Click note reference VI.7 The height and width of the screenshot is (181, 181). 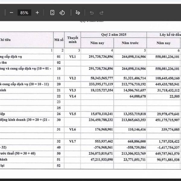tap(72, 141)
